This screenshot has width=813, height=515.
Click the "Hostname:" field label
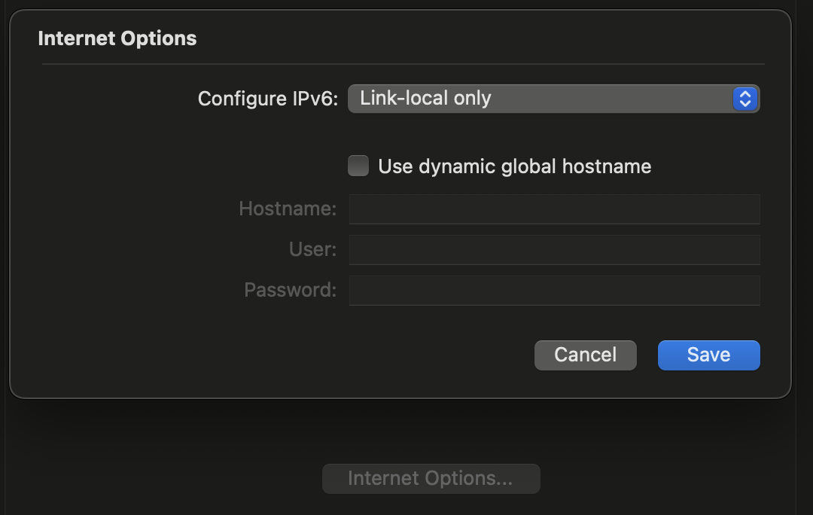coord(288,209)
